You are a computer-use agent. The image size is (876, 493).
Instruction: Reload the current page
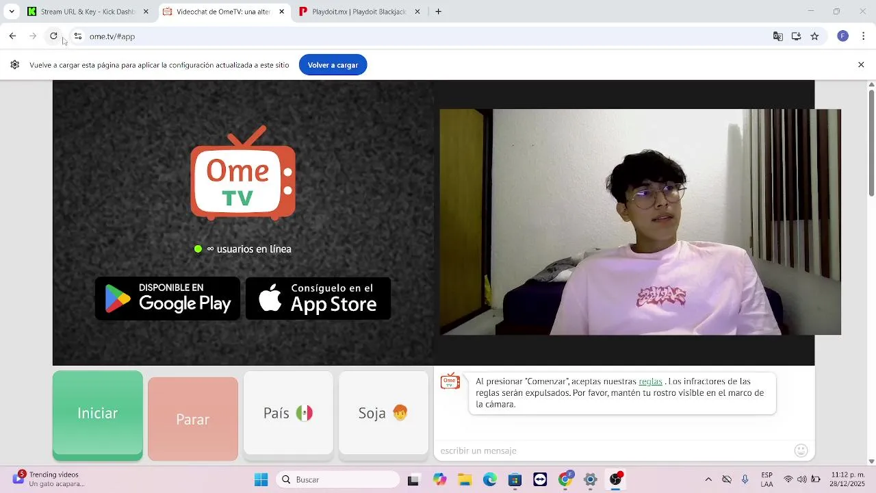[x=53, y=36]
